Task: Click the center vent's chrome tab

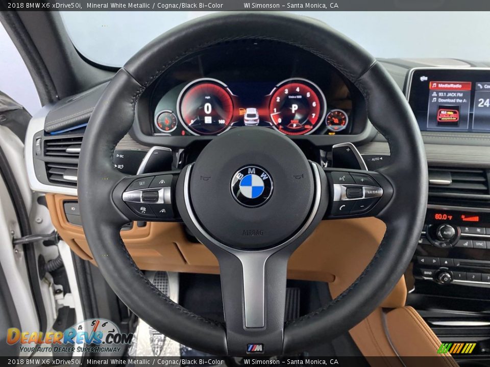Action: coord(440,181)
